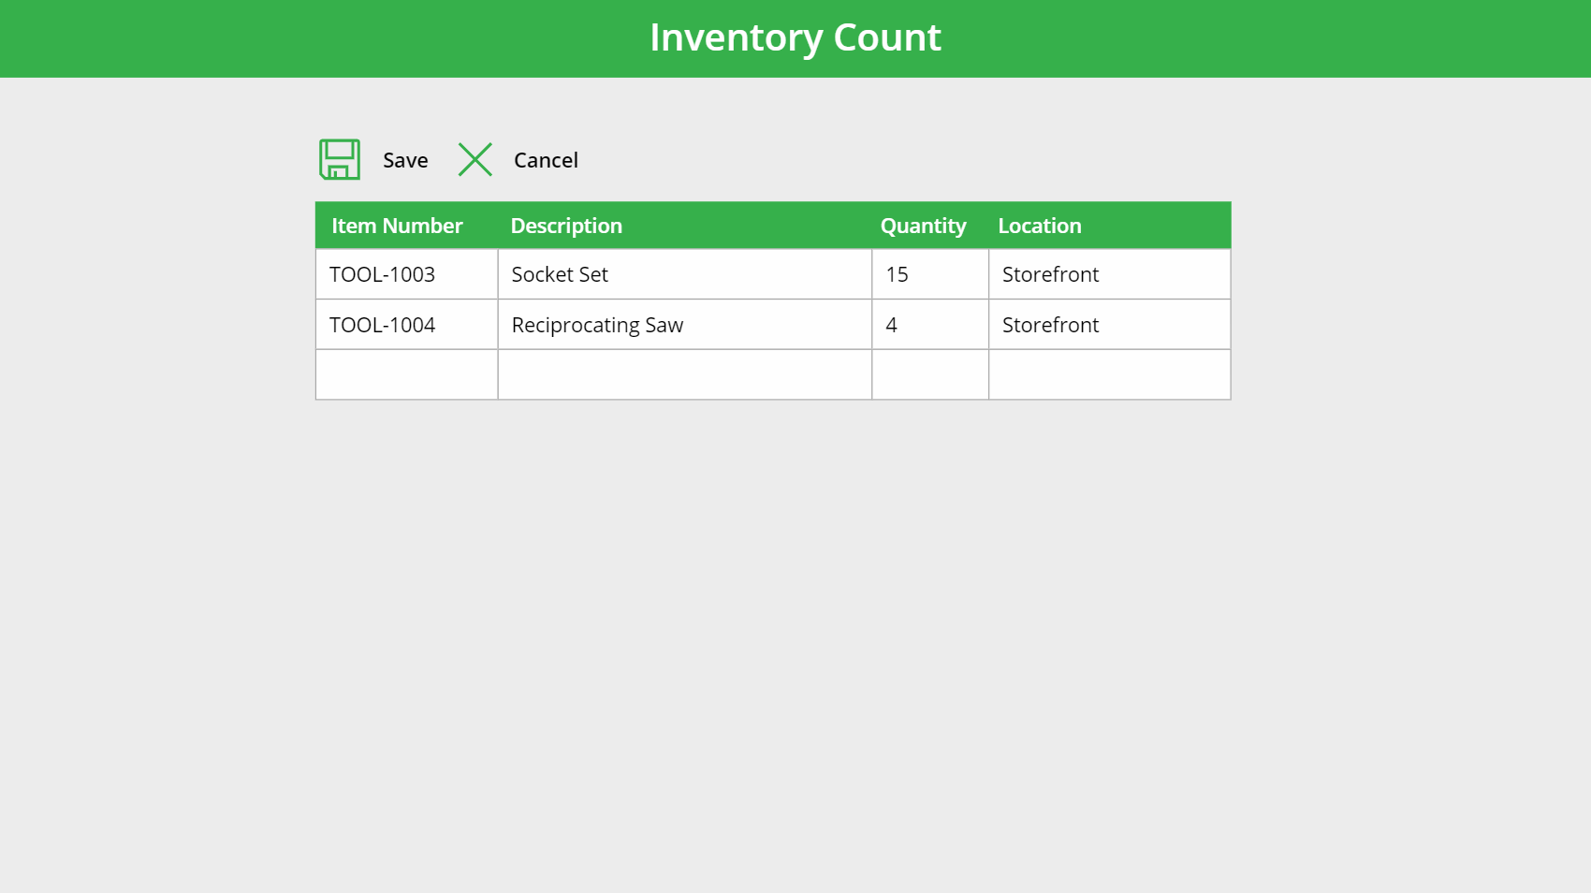Edit the Reciprocating Saw description field
This screenshot has height=893, width=1591.
684,325
